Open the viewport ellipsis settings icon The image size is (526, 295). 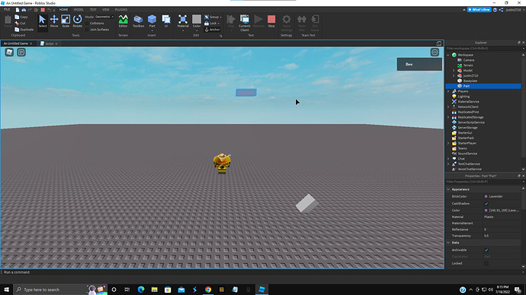[x=435, y=52]
